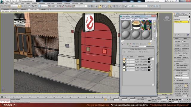The height and width of the screenshot is (107, 191).
Task: Click the ViewCube in the viewport
Action: click(167, 18)
